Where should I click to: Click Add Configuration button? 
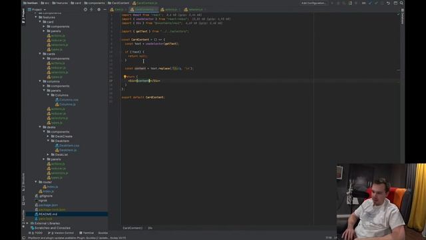pos(314,3)
